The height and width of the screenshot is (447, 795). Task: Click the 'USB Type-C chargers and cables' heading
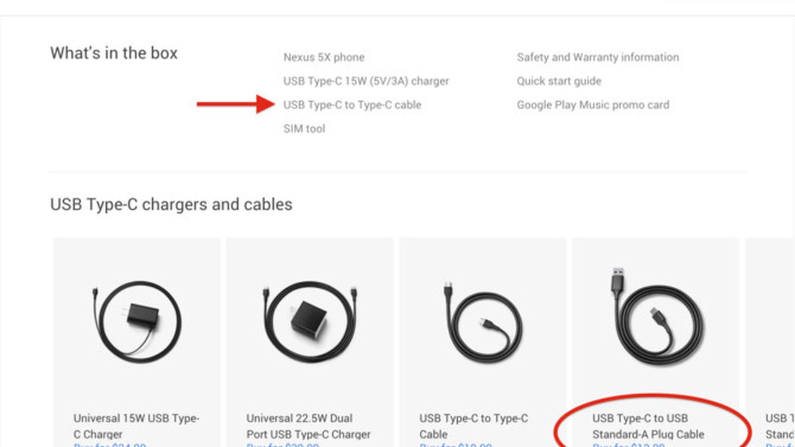tap(171, 204)
